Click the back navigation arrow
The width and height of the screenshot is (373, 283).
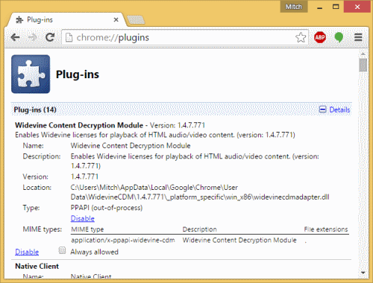coord(16,37)
